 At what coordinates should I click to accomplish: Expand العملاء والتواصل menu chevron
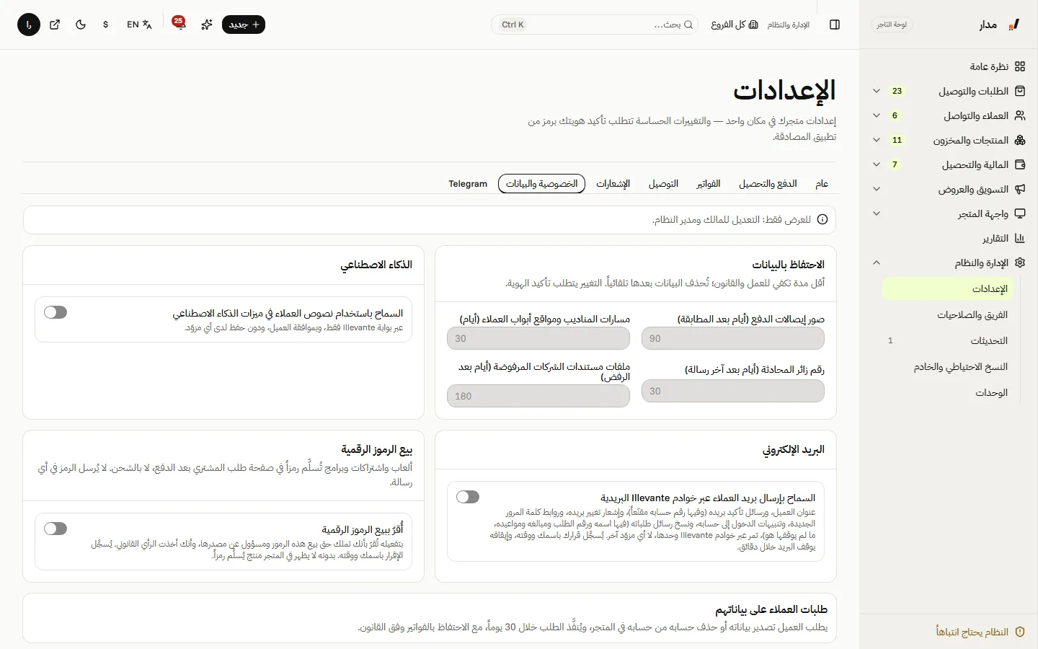click(877, 115)
